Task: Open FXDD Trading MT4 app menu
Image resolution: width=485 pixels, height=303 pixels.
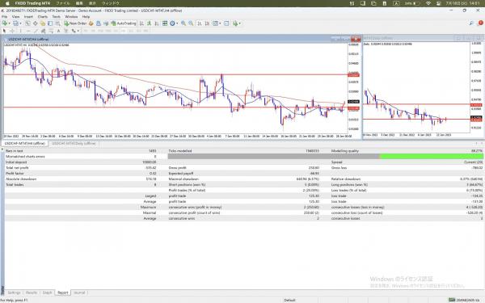Action: (32, 3)
